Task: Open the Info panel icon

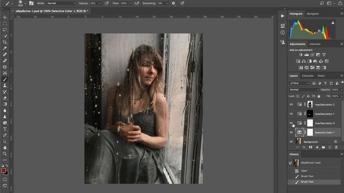Action: click(283, 32)
